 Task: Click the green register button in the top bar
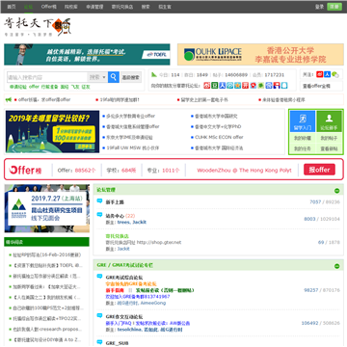pyautogui.click(x=334, y=7)
